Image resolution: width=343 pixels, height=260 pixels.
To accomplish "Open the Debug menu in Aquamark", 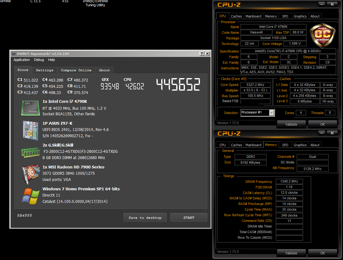I will (x=39, y=60).
